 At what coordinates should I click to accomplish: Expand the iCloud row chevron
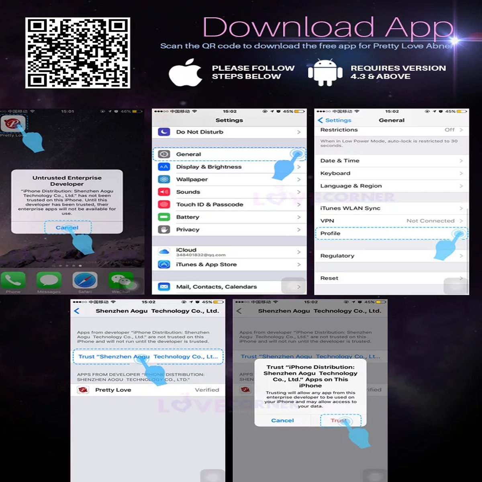pyautogui.click(x=299, y=252)
